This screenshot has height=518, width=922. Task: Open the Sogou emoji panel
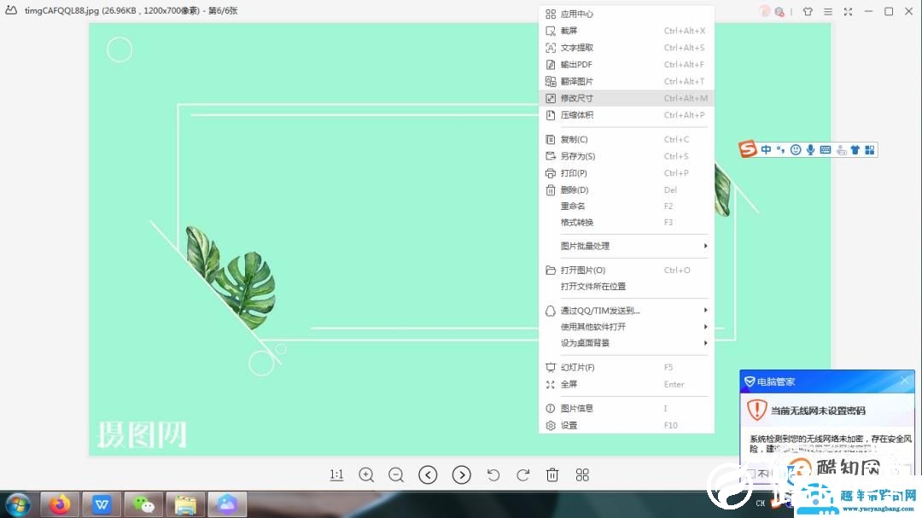(x=796, y=149)
